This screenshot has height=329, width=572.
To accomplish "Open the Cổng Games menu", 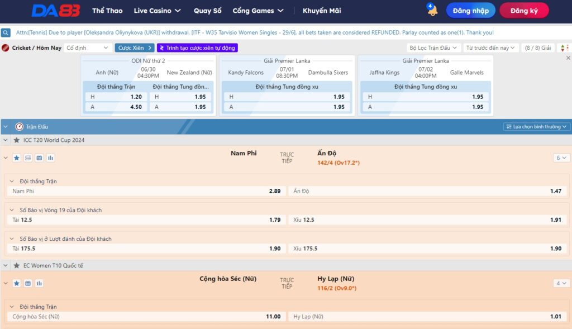I will tap(258, 11).
